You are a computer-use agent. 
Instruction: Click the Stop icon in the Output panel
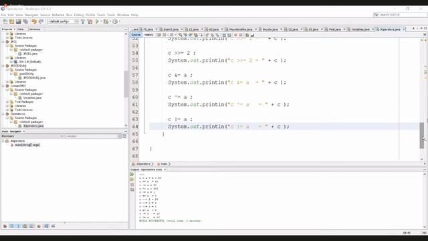132,185
